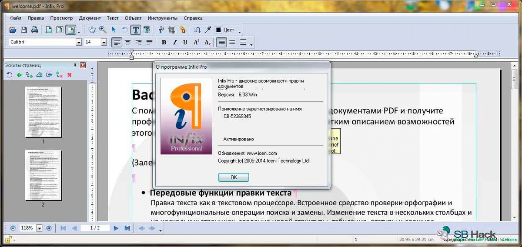Screen dimensions: 522x247
Task: Open the Просмотр menu
Action: click(x=61, y=18)
